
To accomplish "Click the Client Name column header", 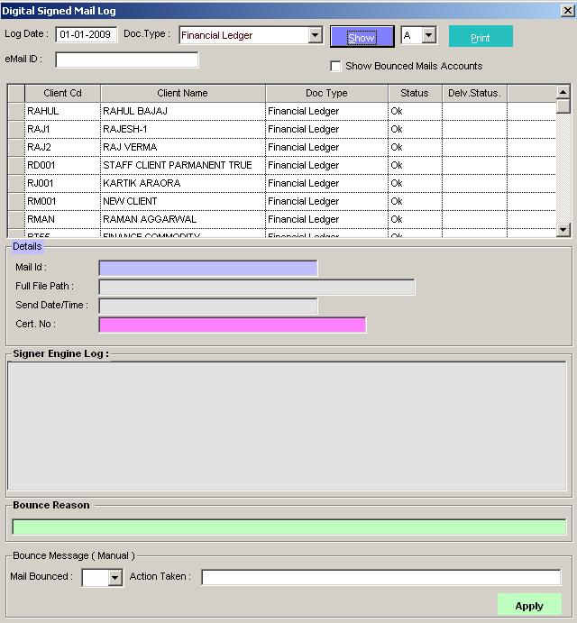I will (182, 93).
